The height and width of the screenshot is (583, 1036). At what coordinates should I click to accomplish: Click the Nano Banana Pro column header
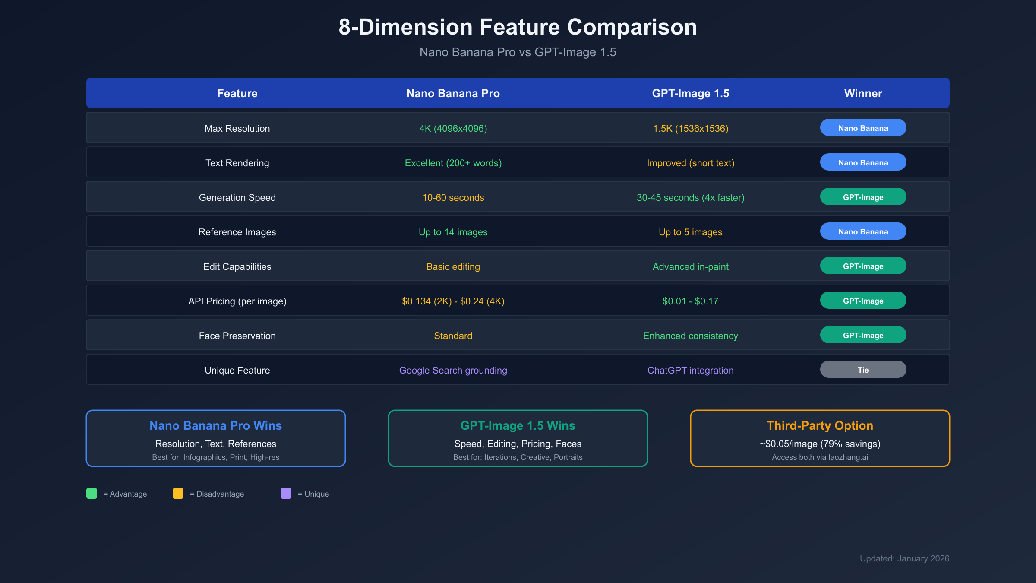coord(453,93)
